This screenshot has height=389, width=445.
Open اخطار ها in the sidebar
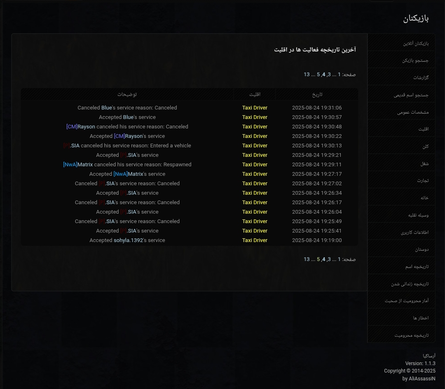point(401,317)
